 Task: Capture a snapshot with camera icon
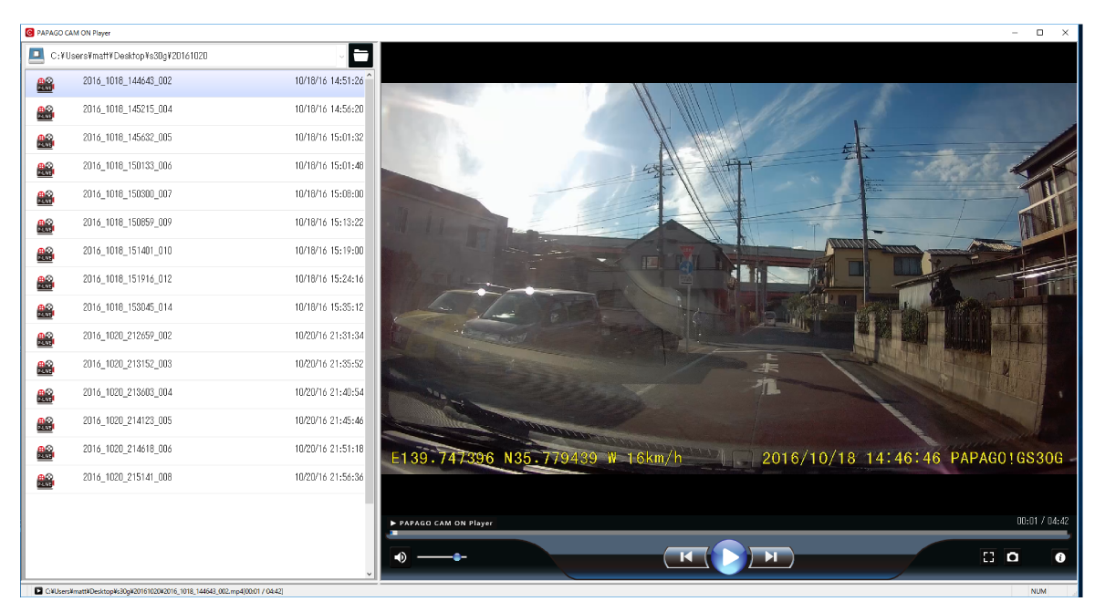click(x=1012, y=556)
